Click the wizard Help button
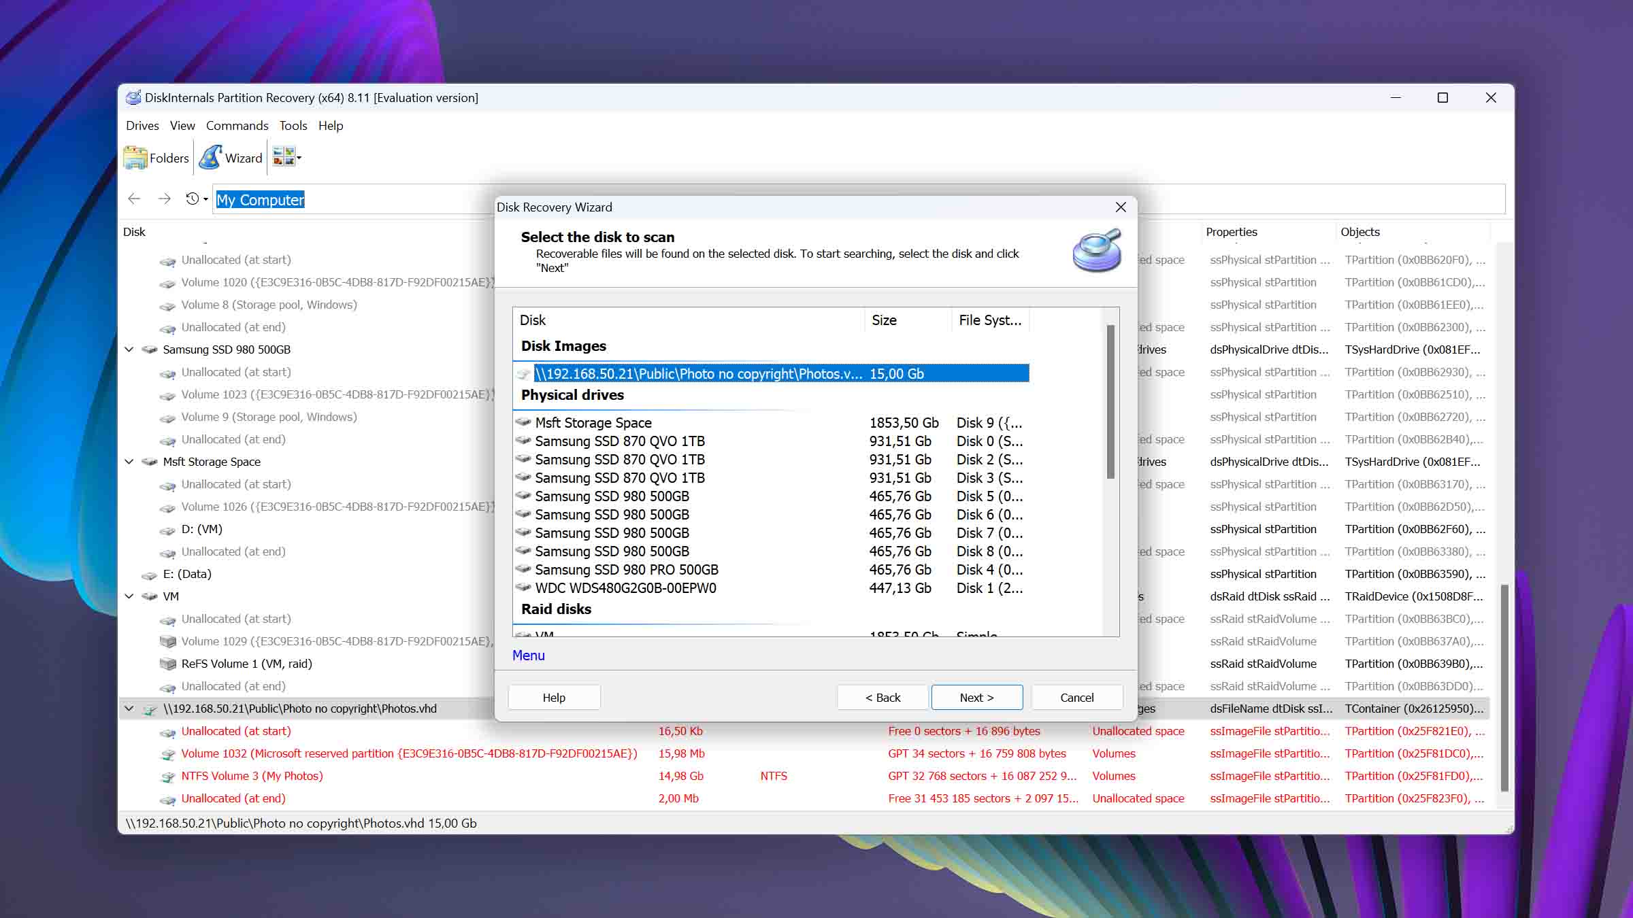 click(x=554, y=698)
